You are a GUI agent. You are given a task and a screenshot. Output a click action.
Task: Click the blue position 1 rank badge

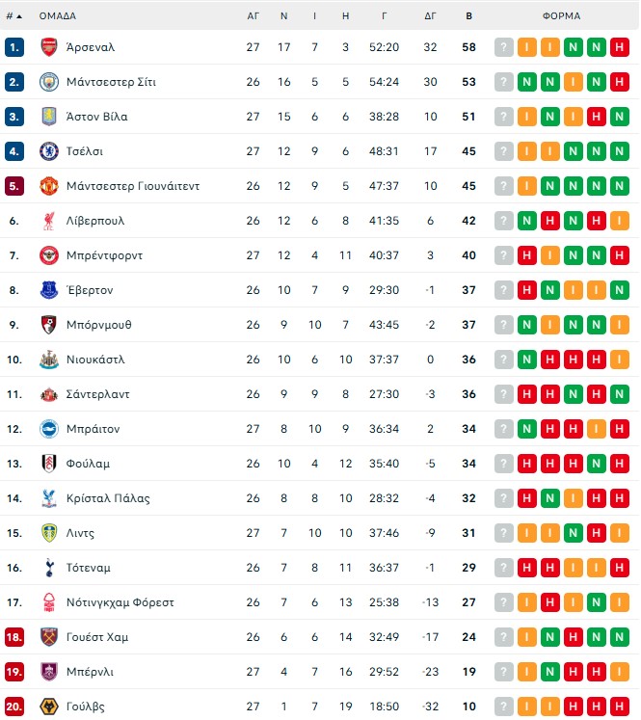point(13,47)
